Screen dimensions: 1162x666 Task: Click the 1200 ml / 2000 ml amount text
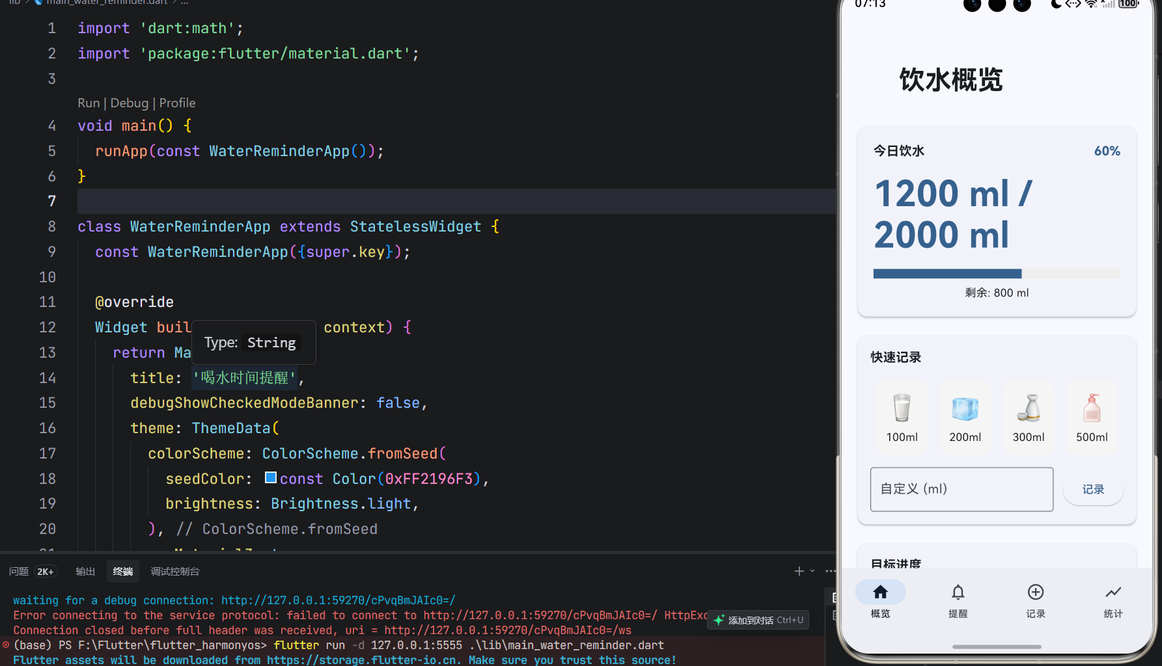pos(953,214)
